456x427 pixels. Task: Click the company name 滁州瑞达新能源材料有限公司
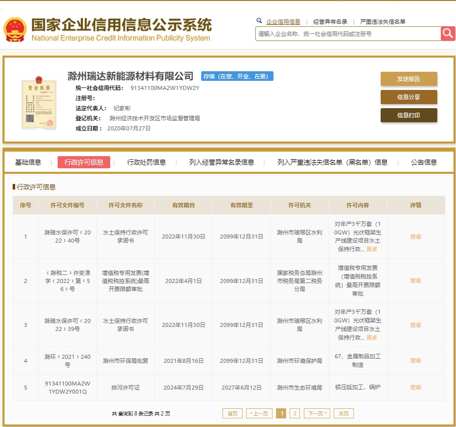coord(130,76)
